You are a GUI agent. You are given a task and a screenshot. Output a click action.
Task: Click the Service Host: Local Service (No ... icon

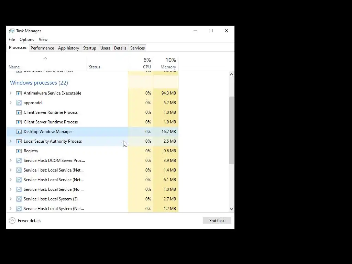19,189
